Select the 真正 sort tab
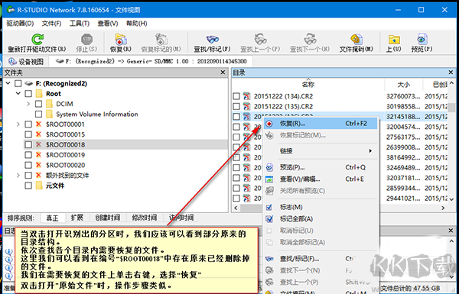 tap(52, 218)
